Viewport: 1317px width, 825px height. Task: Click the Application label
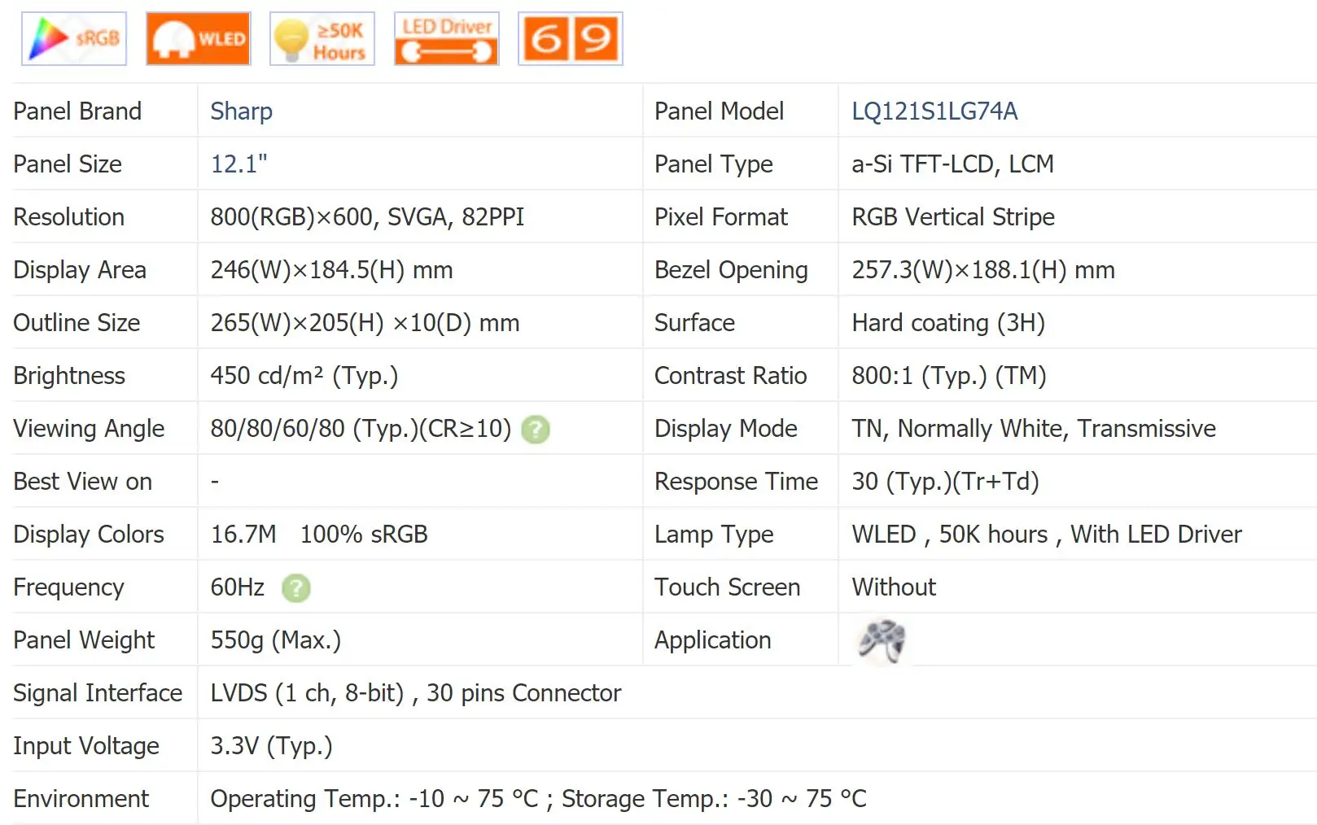click(713, 640)
